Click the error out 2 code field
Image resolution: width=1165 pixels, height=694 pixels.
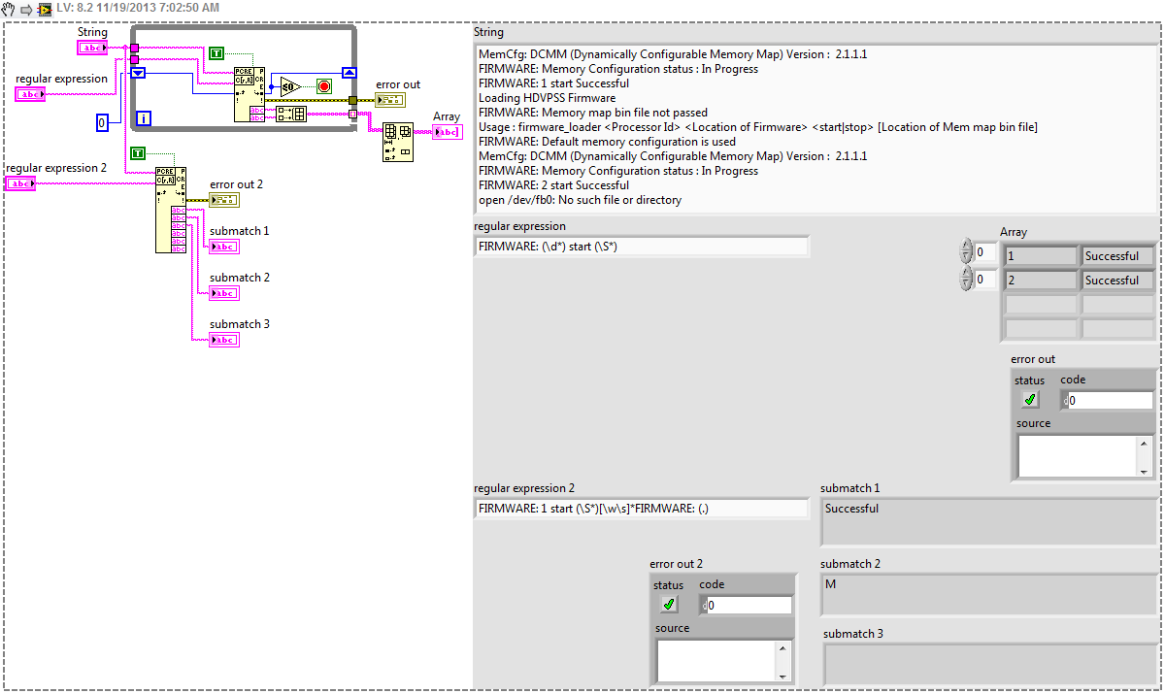click(x=749, y=605)
